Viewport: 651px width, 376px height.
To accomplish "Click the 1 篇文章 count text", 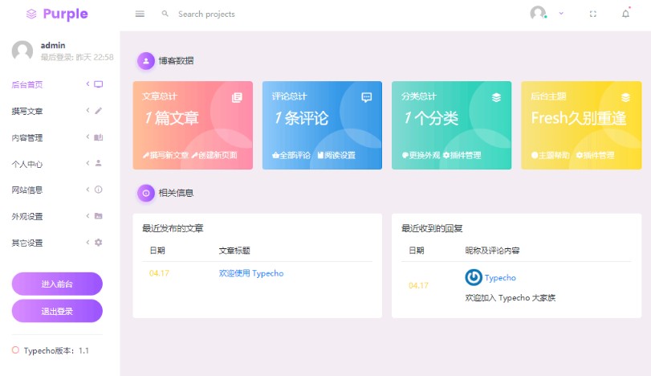I will (172, 118).
